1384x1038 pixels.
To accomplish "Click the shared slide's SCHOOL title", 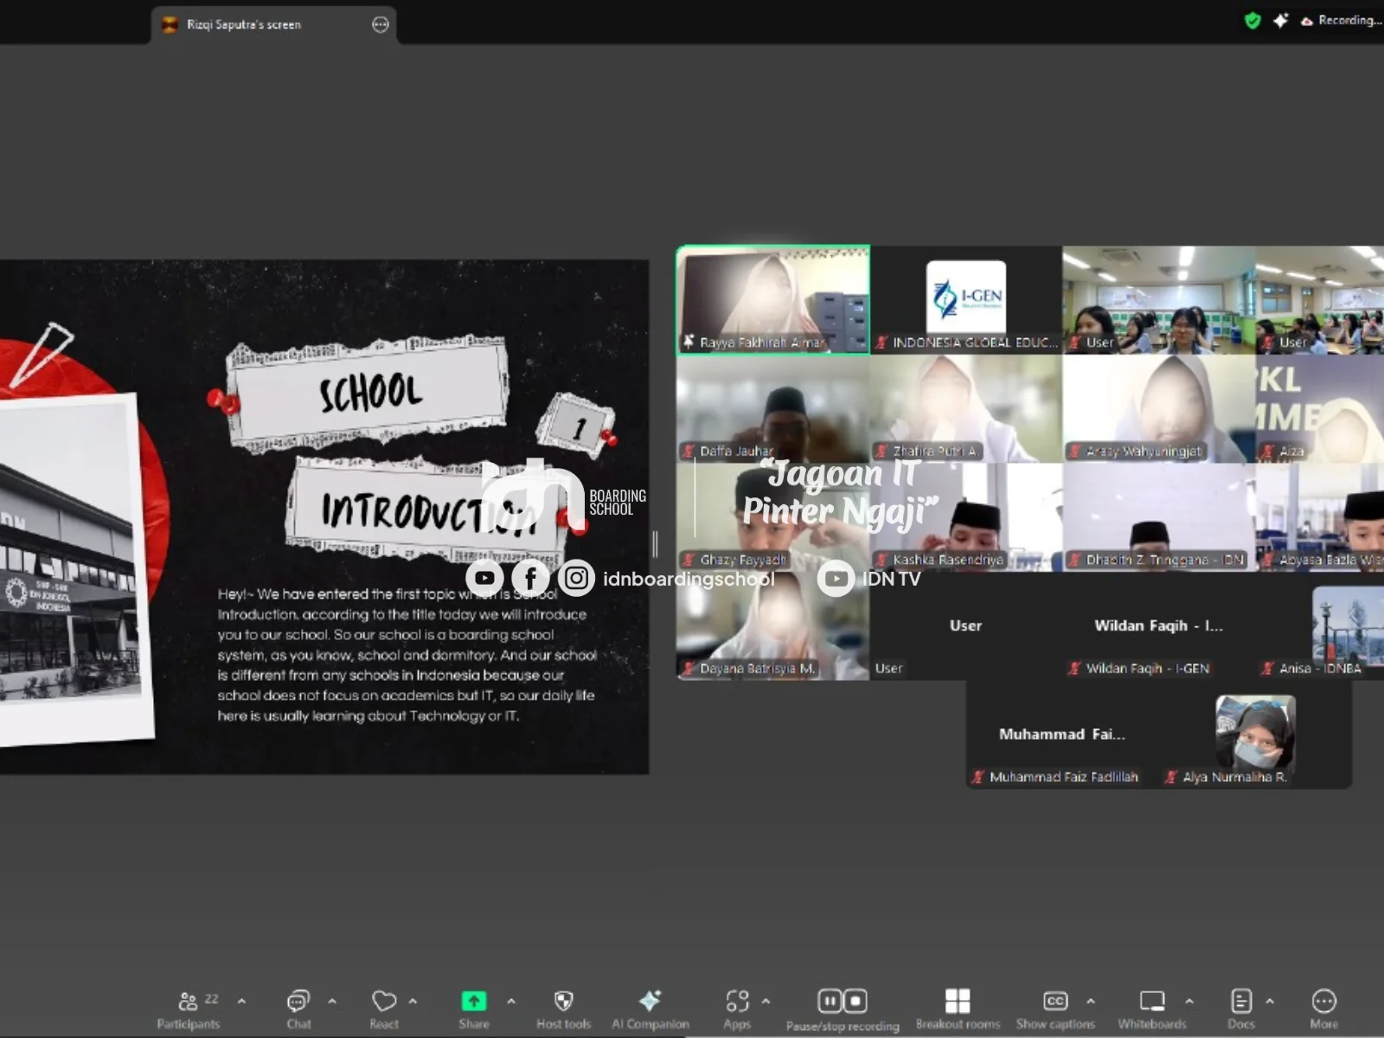I will 370,394.
